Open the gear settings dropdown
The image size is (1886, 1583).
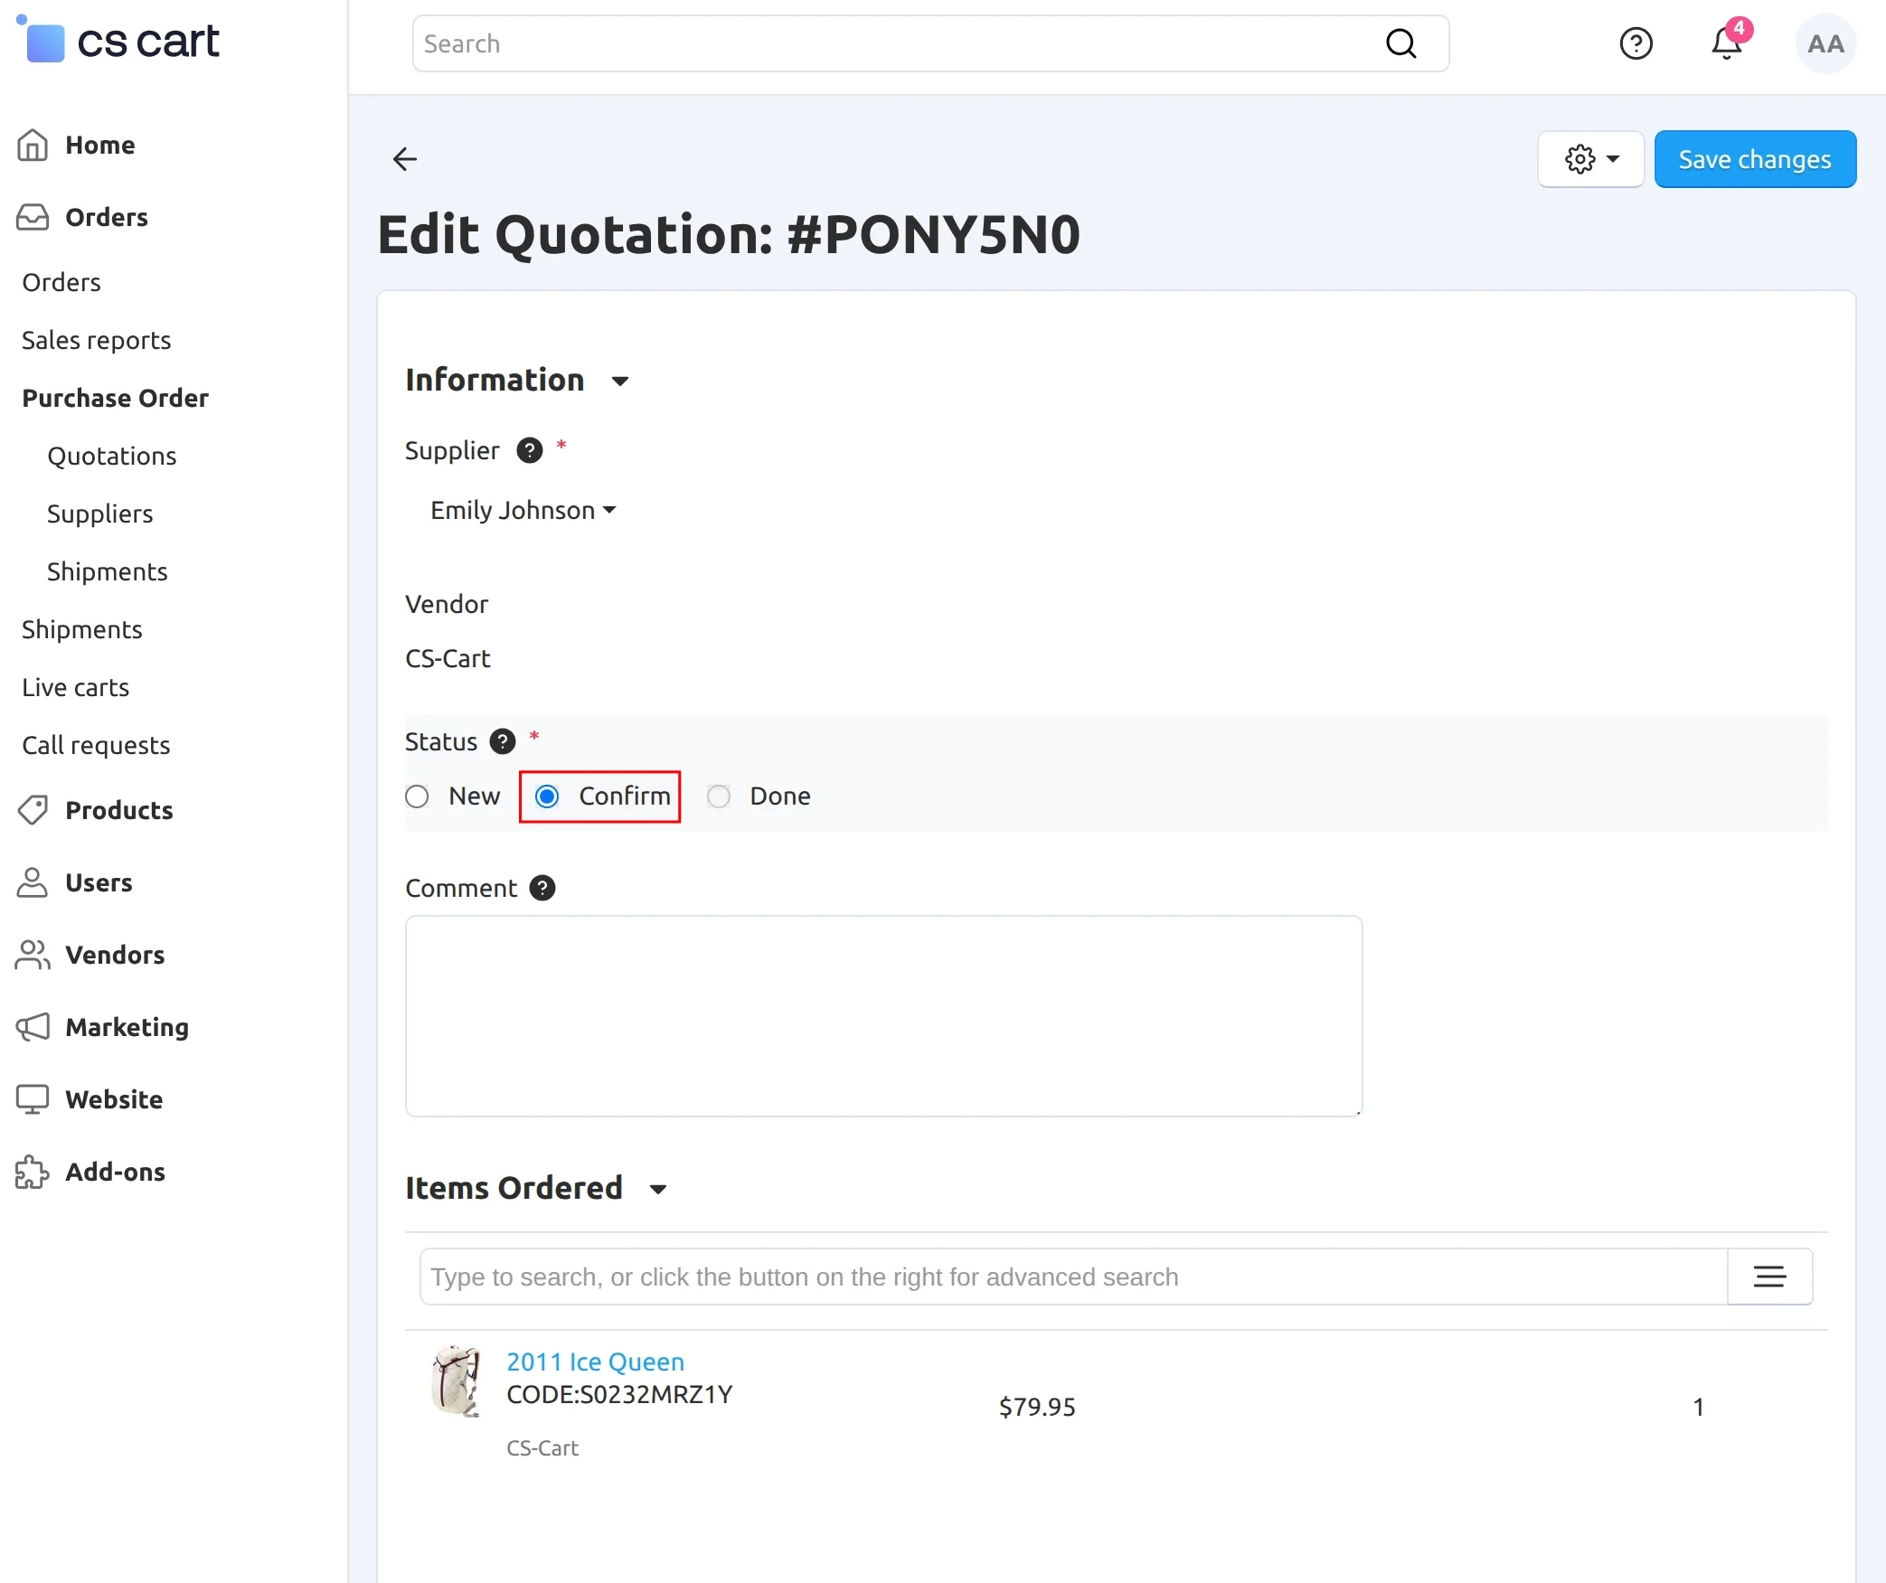(x=1590, y=159)
